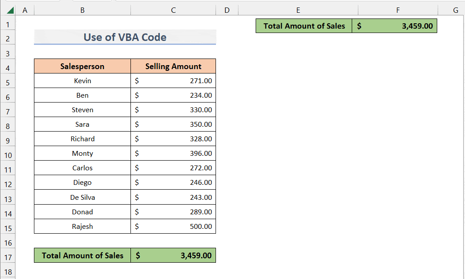Select the cell containing Steven
Image resolution: width=465 pixels, height=279 pixels.
(x=82, y=110)
